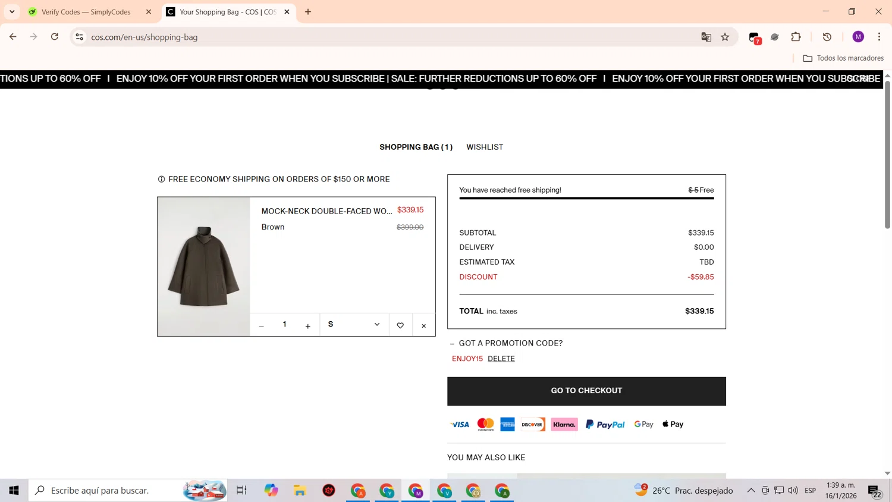The width and height of the screenshot is (892, 502).
Task: Open Copilot from the taskbar
Action: [x=271, y=491]
